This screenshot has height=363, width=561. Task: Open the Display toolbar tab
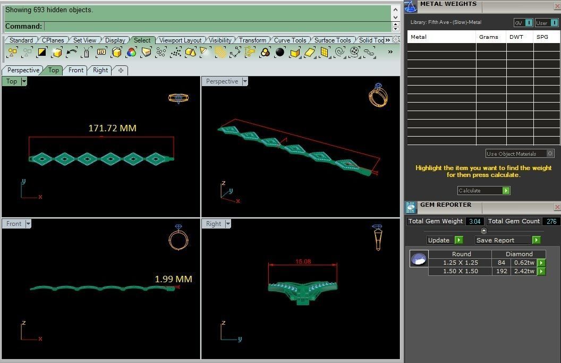pyautogui.click(x=115, y=40)
